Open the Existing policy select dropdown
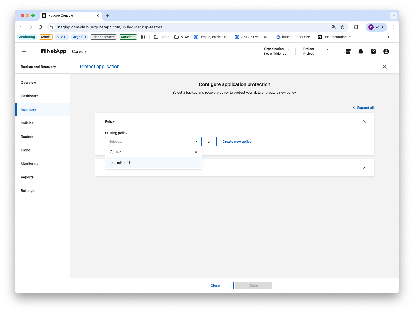This screenshot has width=414, height=313. tap(153, 142)
